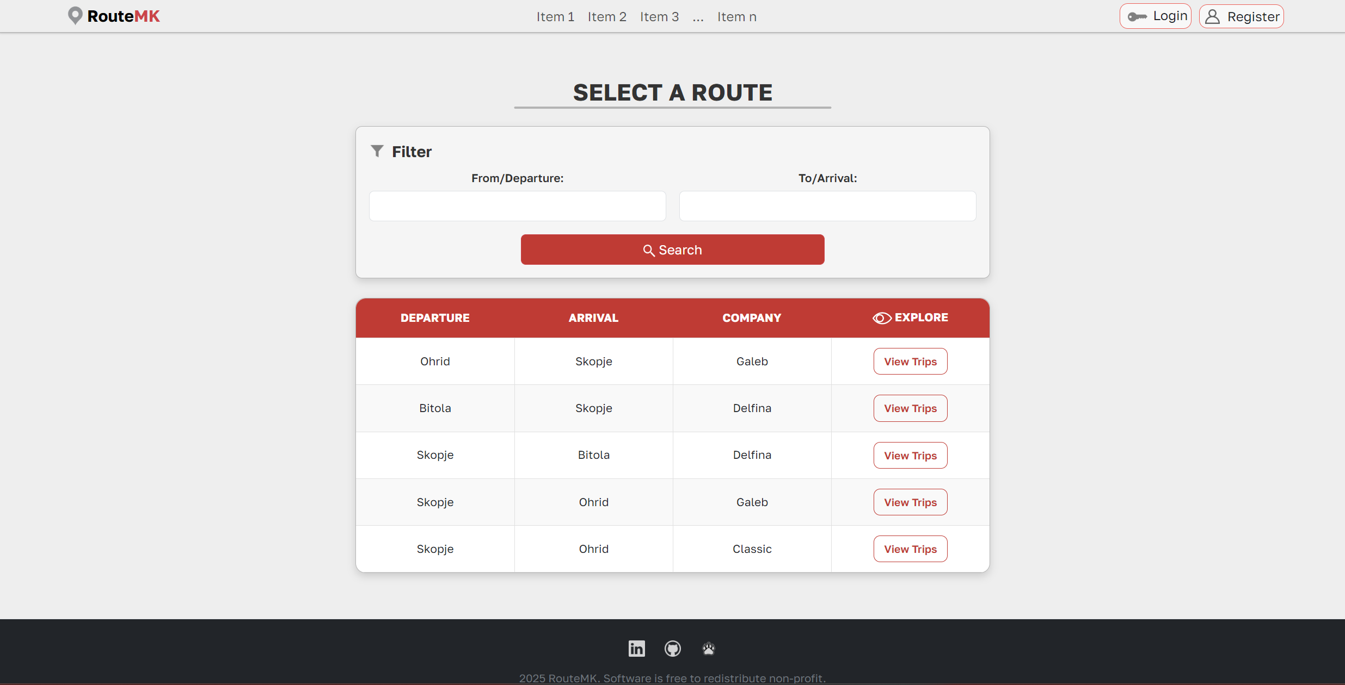Click the paw icon in footer
Image resolution: width=1345 pixels, height=685 pixels.
point(708,648)
